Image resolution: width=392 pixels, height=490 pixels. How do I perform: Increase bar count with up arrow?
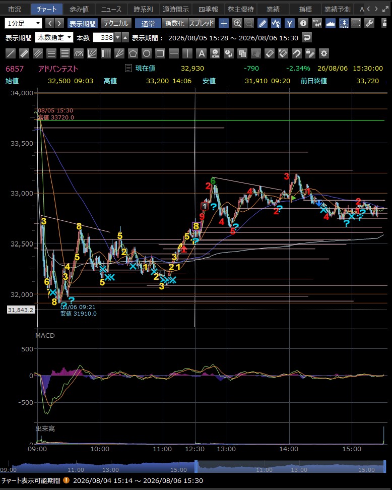[125, 38]
